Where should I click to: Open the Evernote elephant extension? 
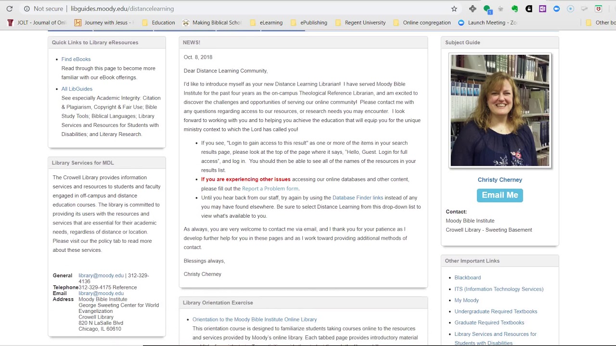pos(514,9)
